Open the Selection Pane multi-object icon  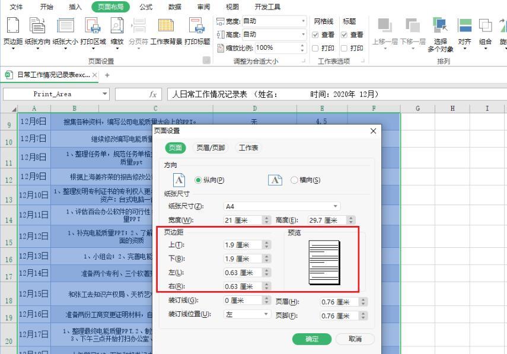tap(441, 26)
